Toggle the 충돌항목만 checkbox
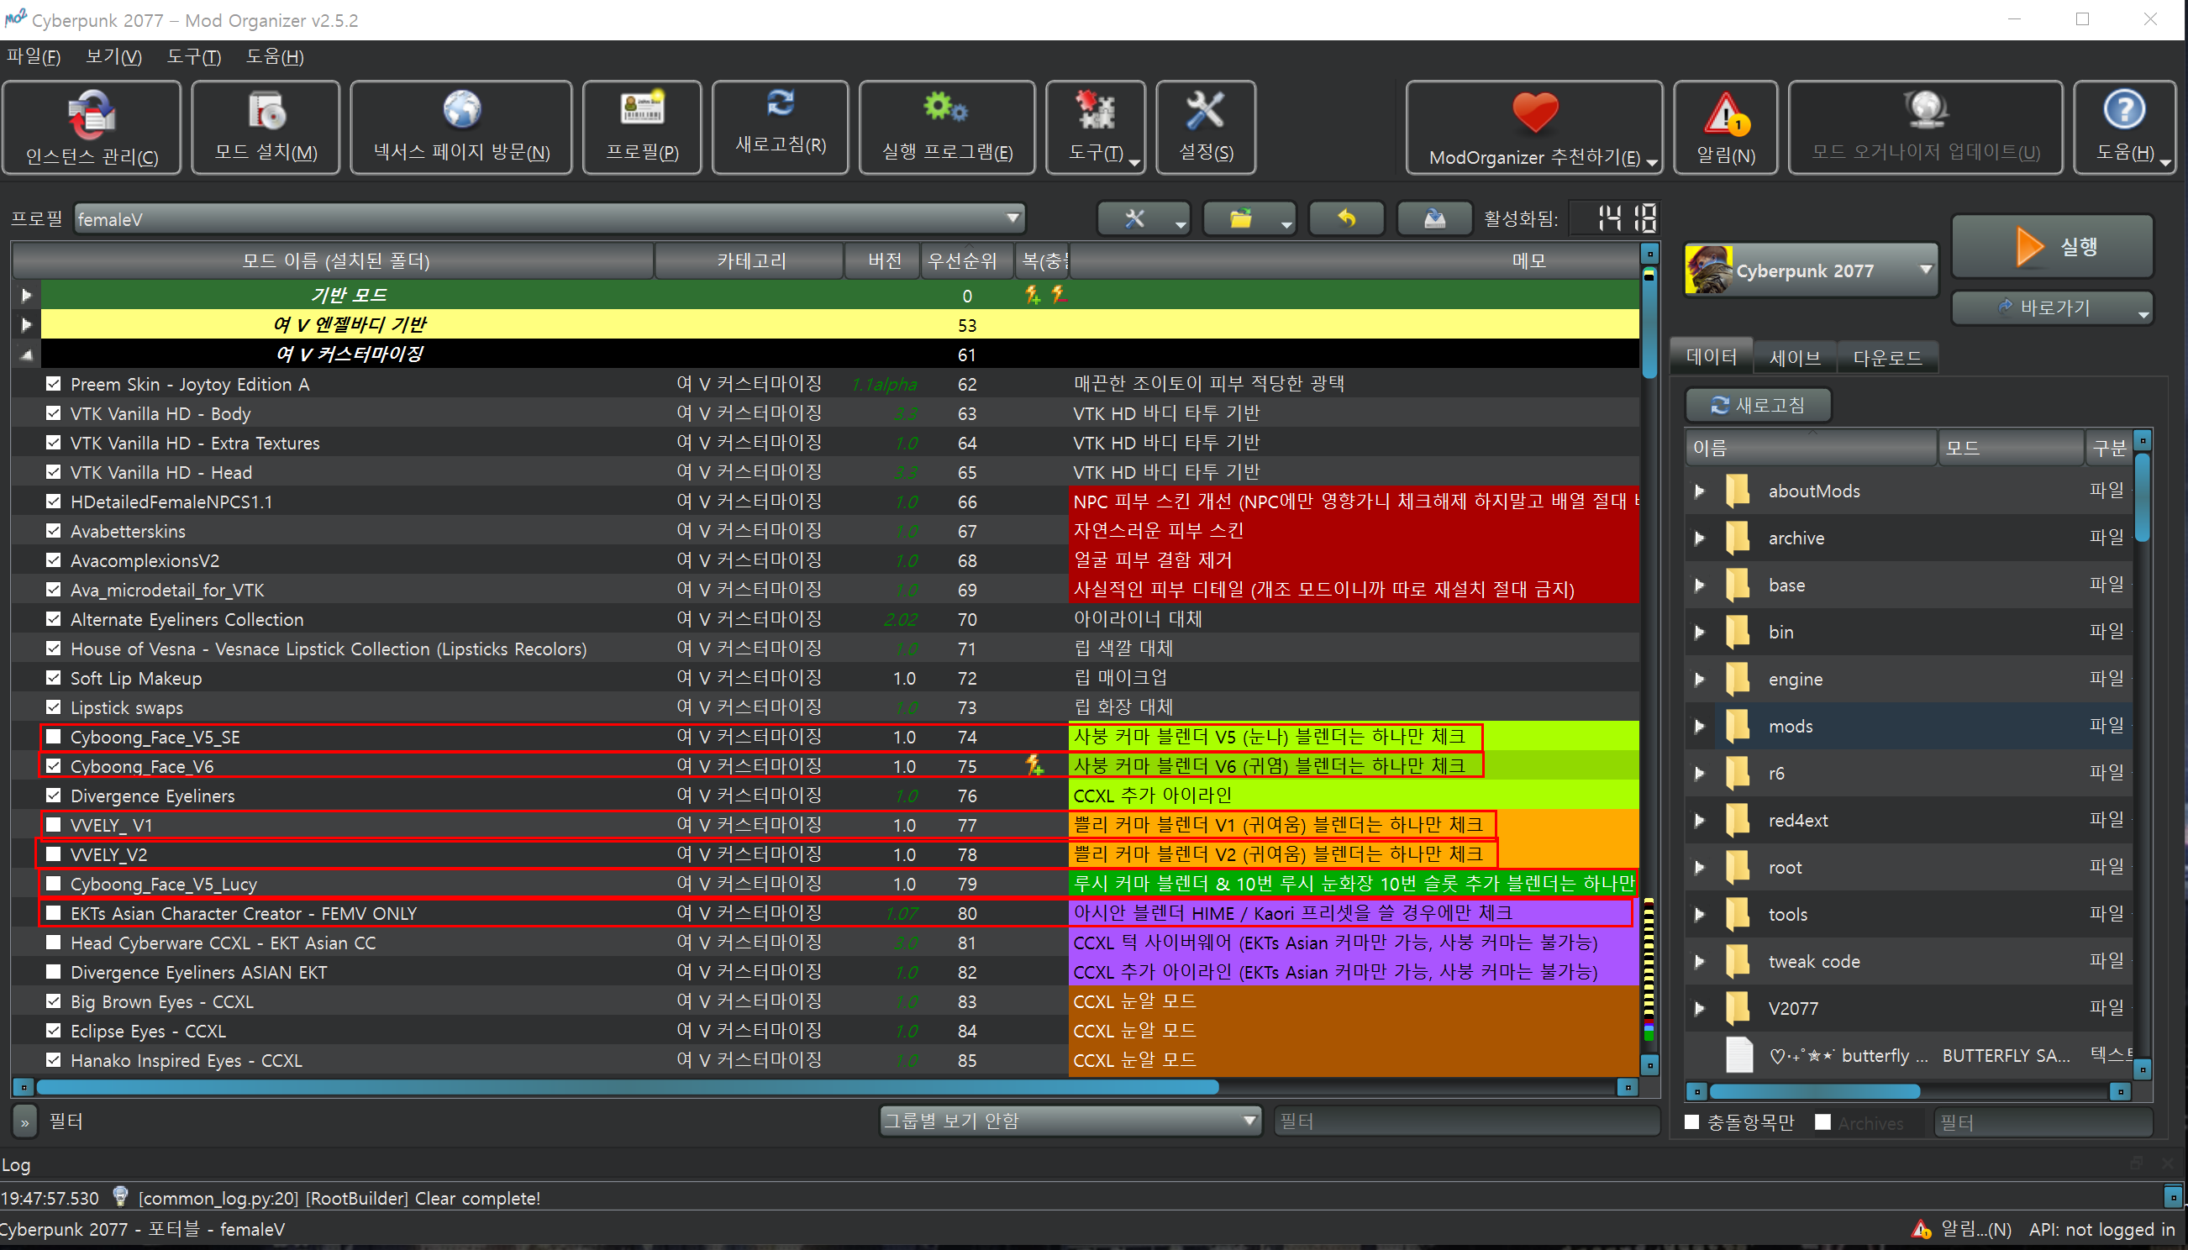Viewport: 2188px width, 1250px height. click(1691, 1122)
